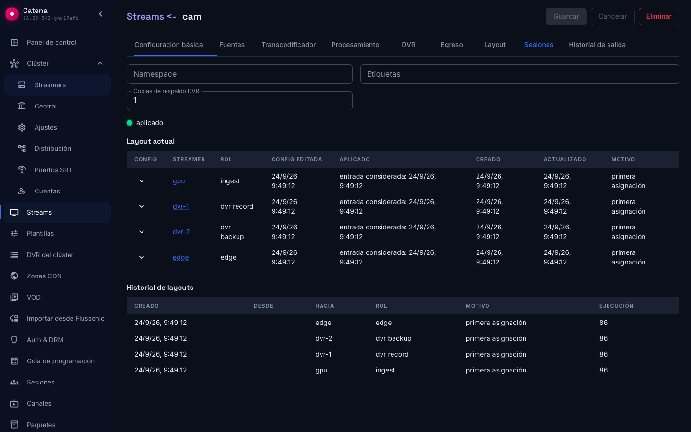Click the MOTIVO header in Layout actual
The image size is (691, 432).
(x=623, y=159)
